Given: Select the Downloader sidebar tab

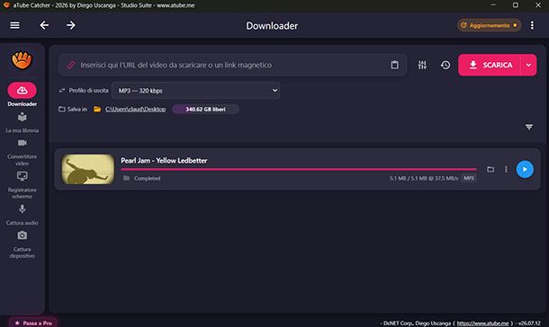Looking at the screenshot, I should point(22,94).
